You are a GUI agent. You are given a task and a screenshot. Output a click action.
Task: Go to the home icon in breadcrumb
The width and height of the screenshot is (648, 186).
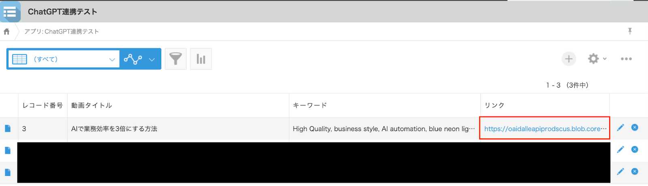pos(6,31)
